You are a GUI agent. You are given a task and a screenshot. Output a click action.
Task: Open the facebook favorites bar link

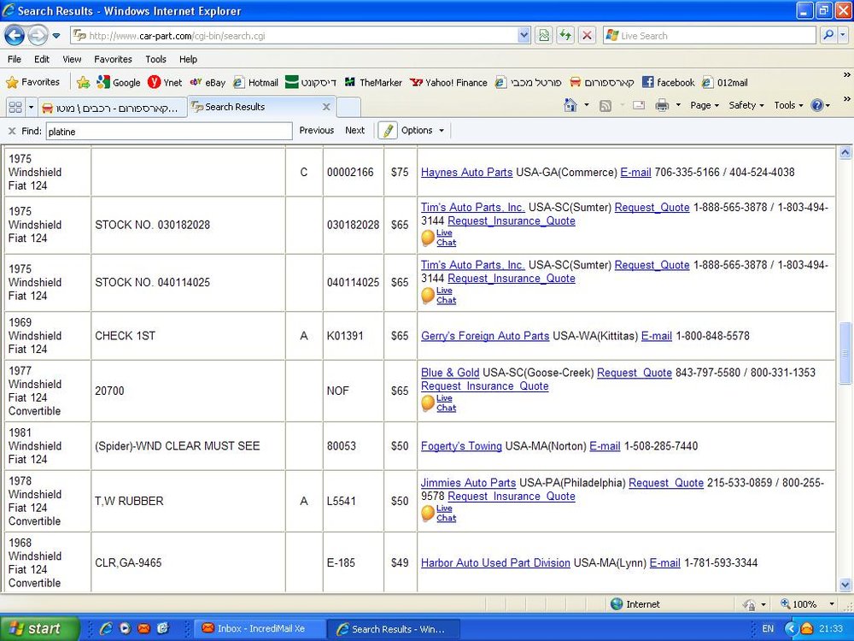pos(669,82)
